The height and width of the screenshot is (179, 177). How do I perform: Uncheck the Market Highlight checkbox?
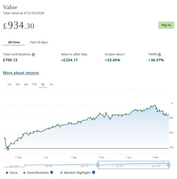point(94,173)
